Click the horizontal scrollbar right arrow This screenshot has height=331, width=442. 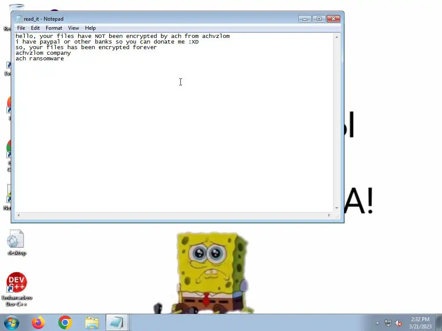[x=329, y=215]
